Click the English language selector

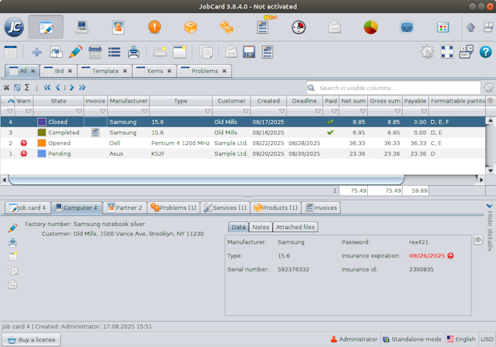click(x=461, y=339)
